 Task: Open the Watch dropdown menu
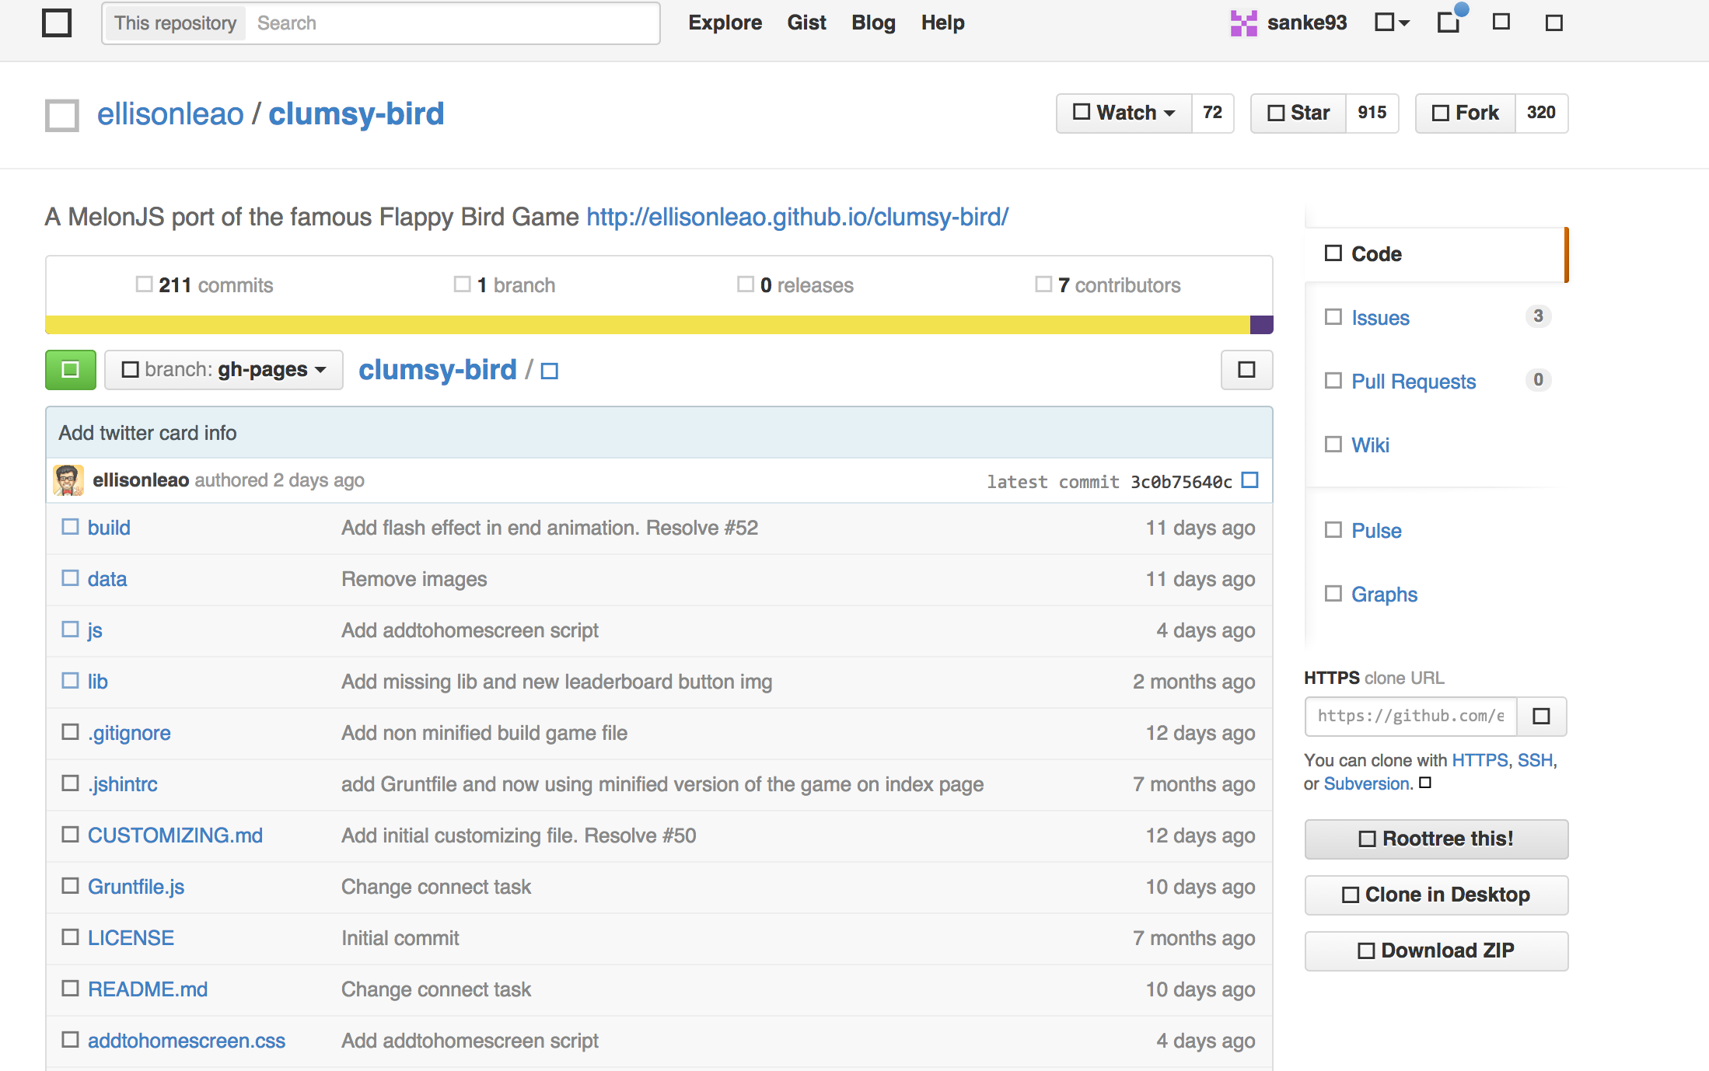(x=1124, y=113)
